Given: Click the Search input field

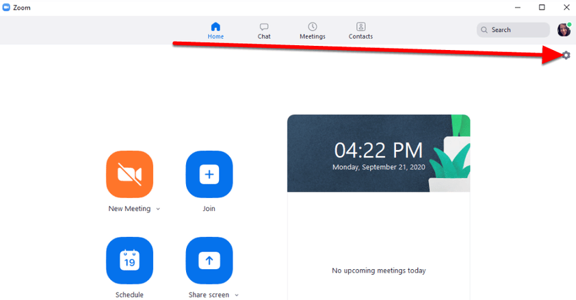Looking at the screenshot, I should tap(513, 29).
